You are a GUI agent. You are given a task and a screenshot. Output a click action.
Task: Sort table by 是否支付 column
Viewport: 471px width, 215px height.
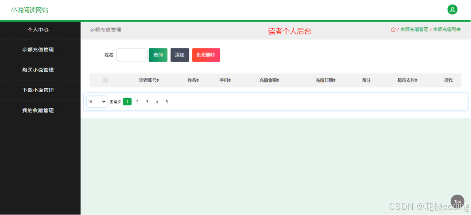[408, 80]
